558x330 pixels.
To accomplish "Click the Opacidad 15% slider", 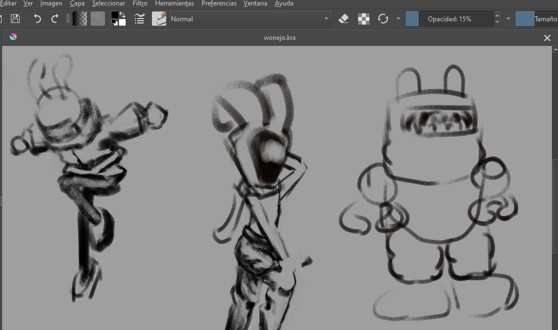I will pos(449,19).
